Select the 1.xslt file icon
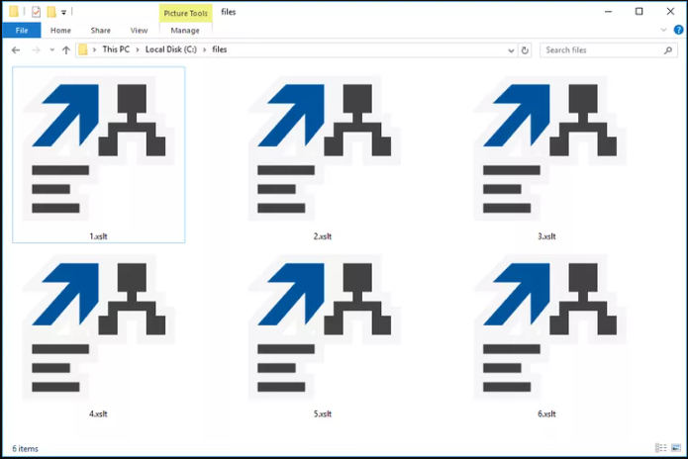 point(99,148)
